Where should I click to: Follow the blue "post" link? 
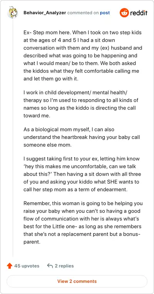pos(105,13)
